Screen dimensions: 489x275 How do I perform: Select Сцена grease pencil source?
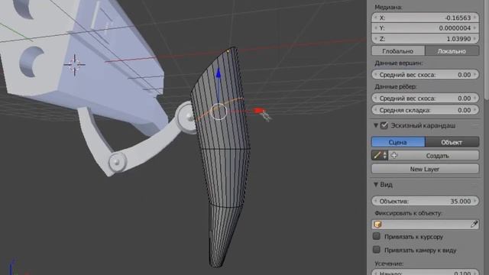coord(398,142)
